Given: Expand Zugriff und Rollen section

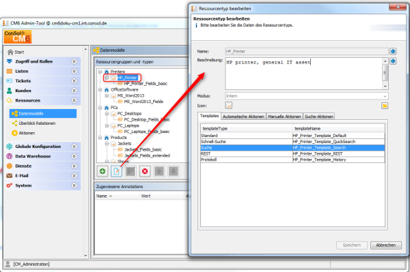Looking at the screenshot, I should 74,61.
